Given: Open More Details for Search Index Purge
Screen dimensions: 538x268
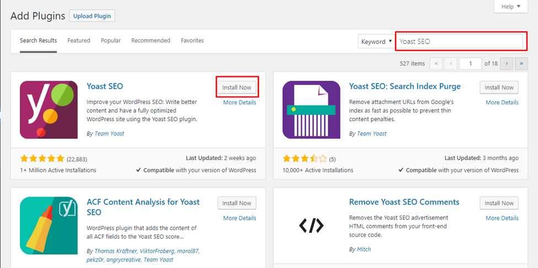Looking at the screenshot, I should (502, 102).
